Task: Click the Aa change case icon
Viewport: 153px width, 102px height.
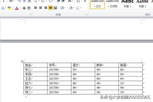Action: [11, 1]
